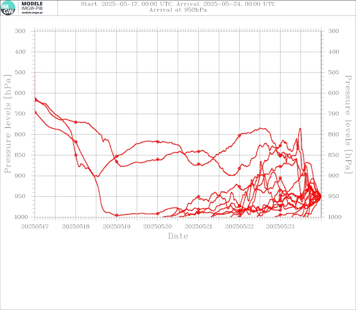
Task: Click the right axis 800 label
Action: point(333,134)
